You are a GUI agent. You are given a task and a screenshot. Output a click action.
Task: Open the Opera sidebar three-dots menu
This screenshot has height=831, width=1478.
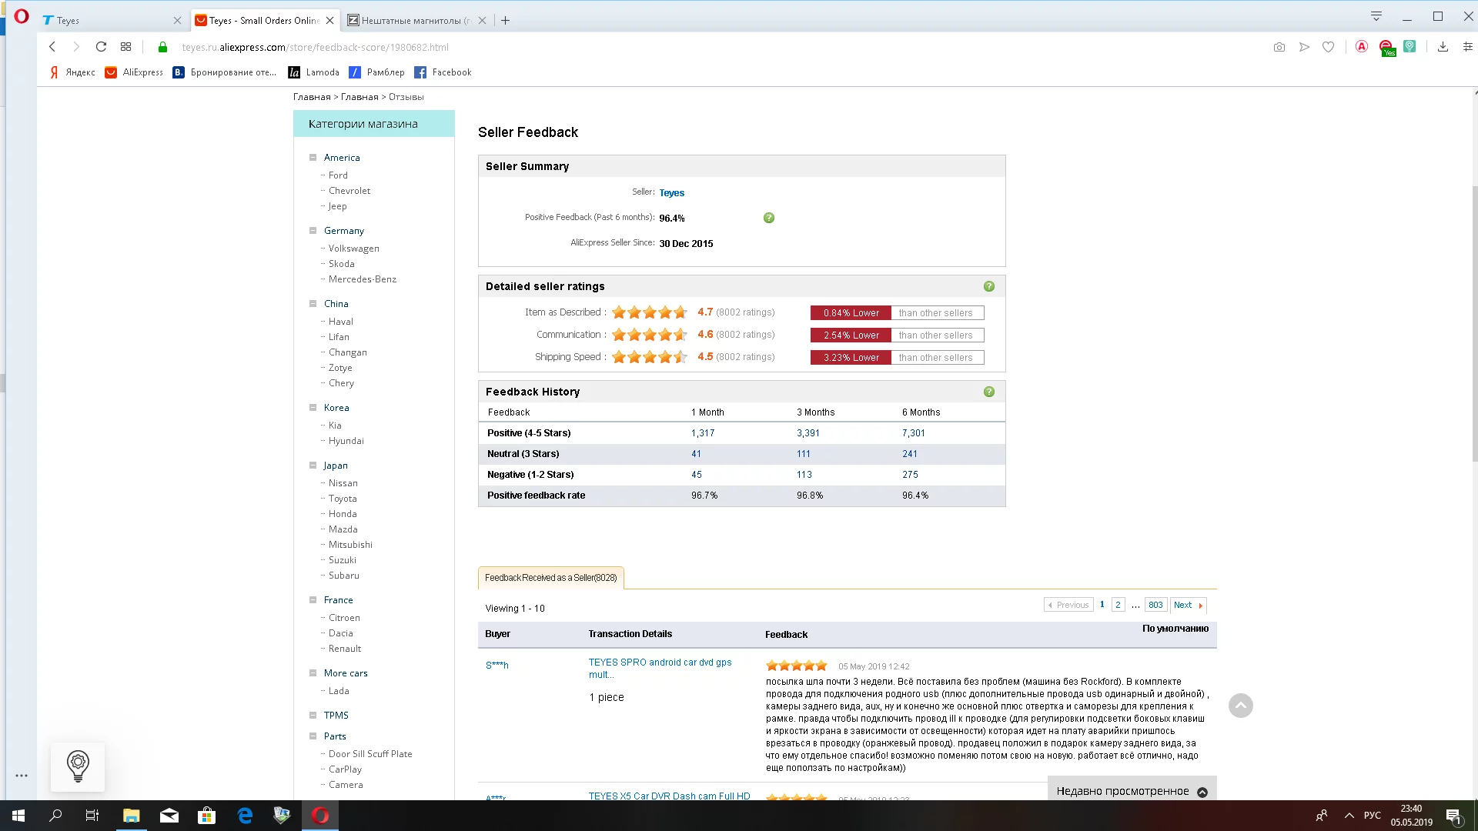point(22,776)
